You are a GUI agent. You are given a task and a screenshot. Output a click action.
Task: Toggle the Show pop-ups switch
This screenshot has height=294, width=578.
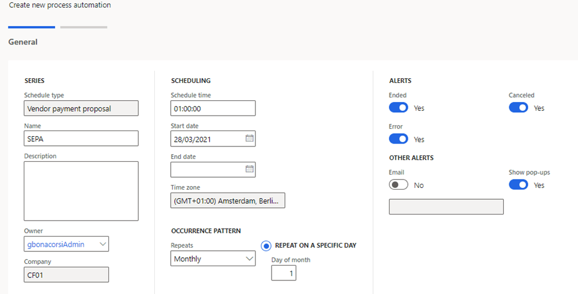coord(518,185)
